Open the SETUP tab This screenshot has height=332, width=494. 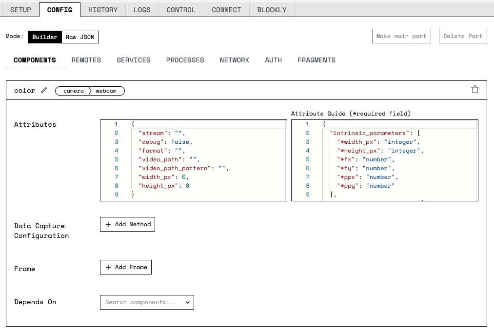coord(20,10)
